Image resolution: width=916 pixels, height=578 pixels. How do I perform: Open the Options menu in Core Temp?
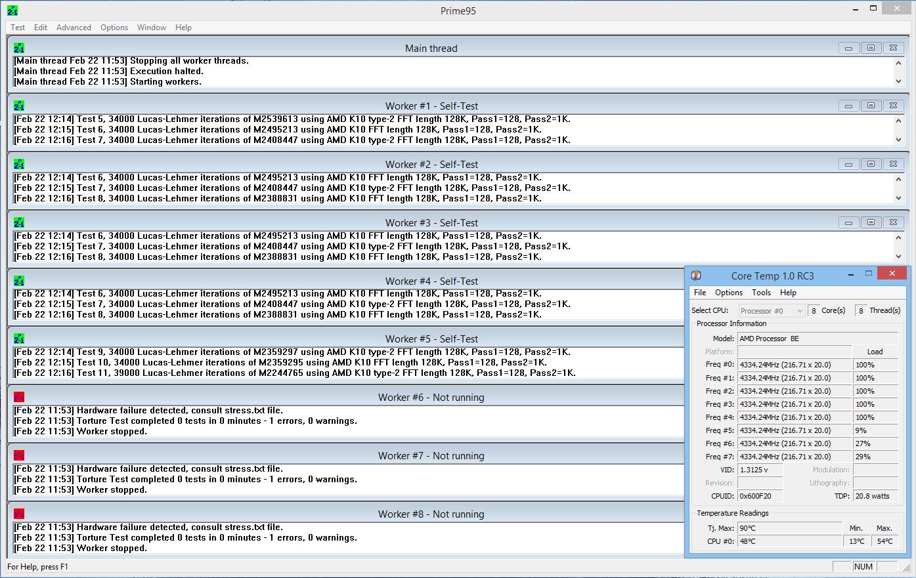click(729, 293)
